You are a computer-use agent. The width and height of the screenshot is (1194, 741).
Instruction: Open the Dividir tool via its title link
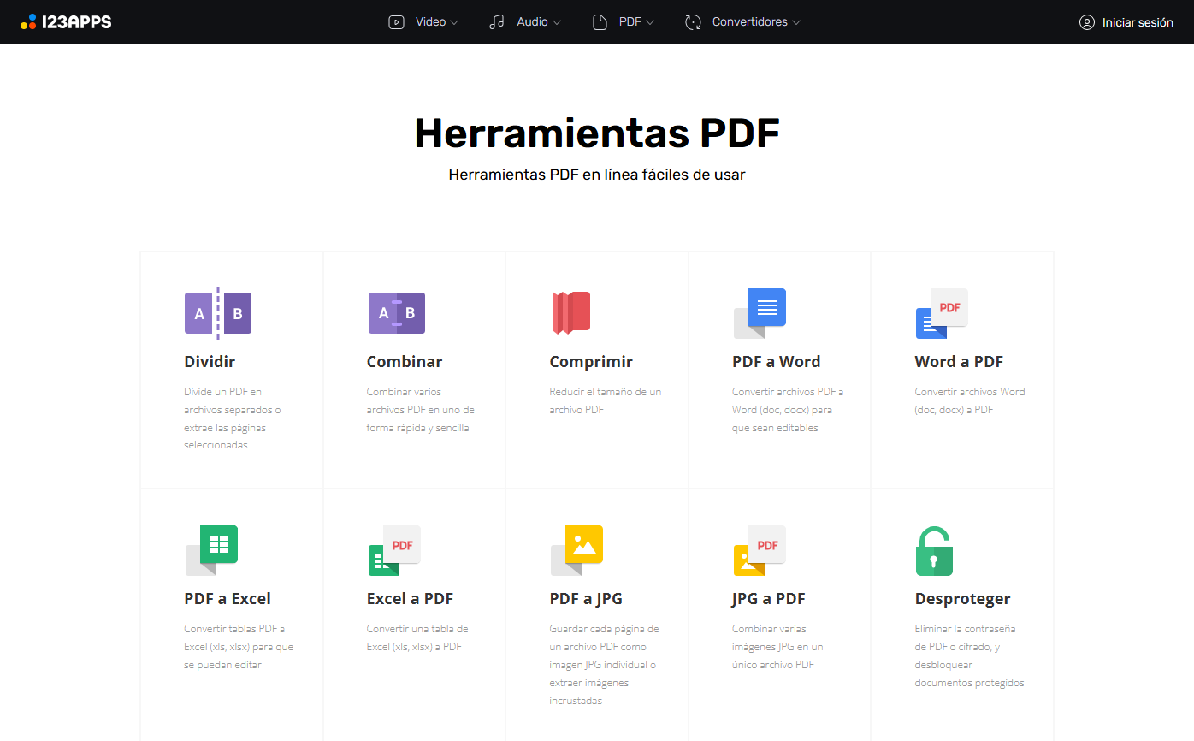click(210, 361)
